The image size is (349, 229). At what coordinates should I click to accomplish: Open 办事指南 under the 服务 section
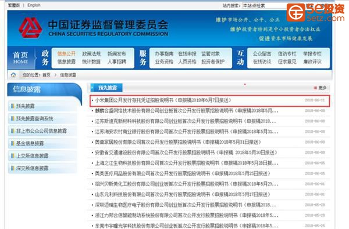[164, 54]
